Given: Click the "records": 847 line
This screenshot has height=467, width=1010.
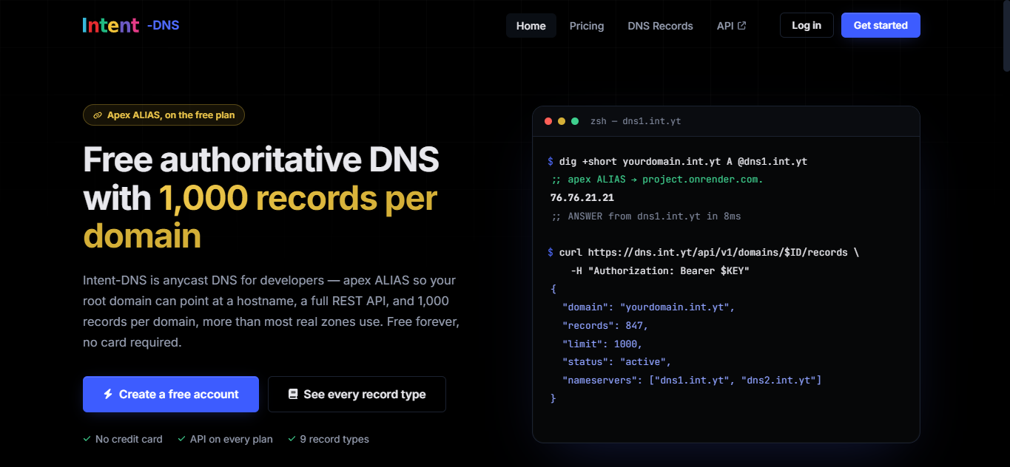Looking at the screenshot, I should coord(605,326).
